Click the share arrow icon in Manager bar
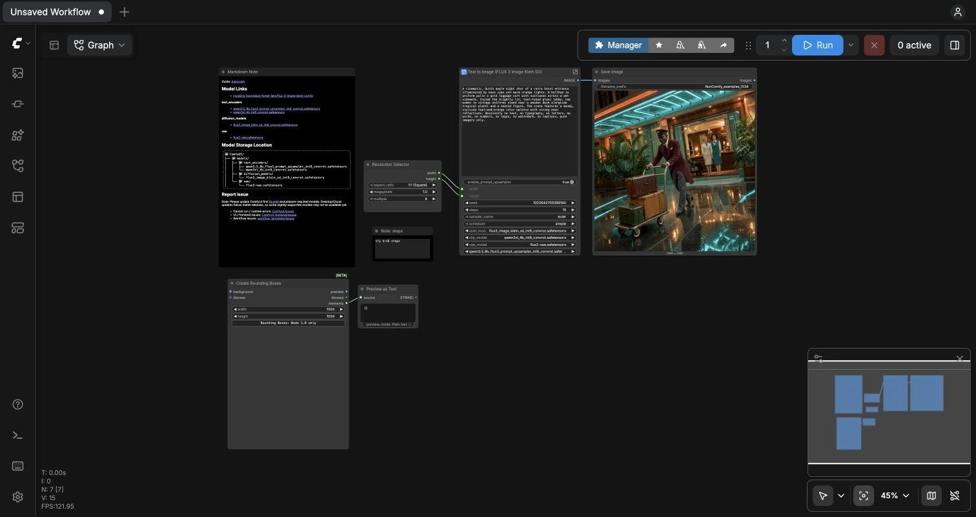Viewport: 976px width, 517px height. click(723, 45)
